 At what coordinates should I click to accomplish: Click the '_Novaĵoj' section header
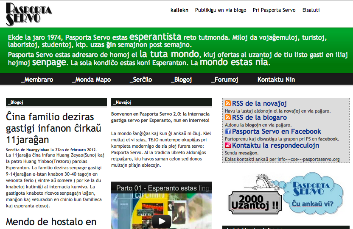(x=161, y=102)
